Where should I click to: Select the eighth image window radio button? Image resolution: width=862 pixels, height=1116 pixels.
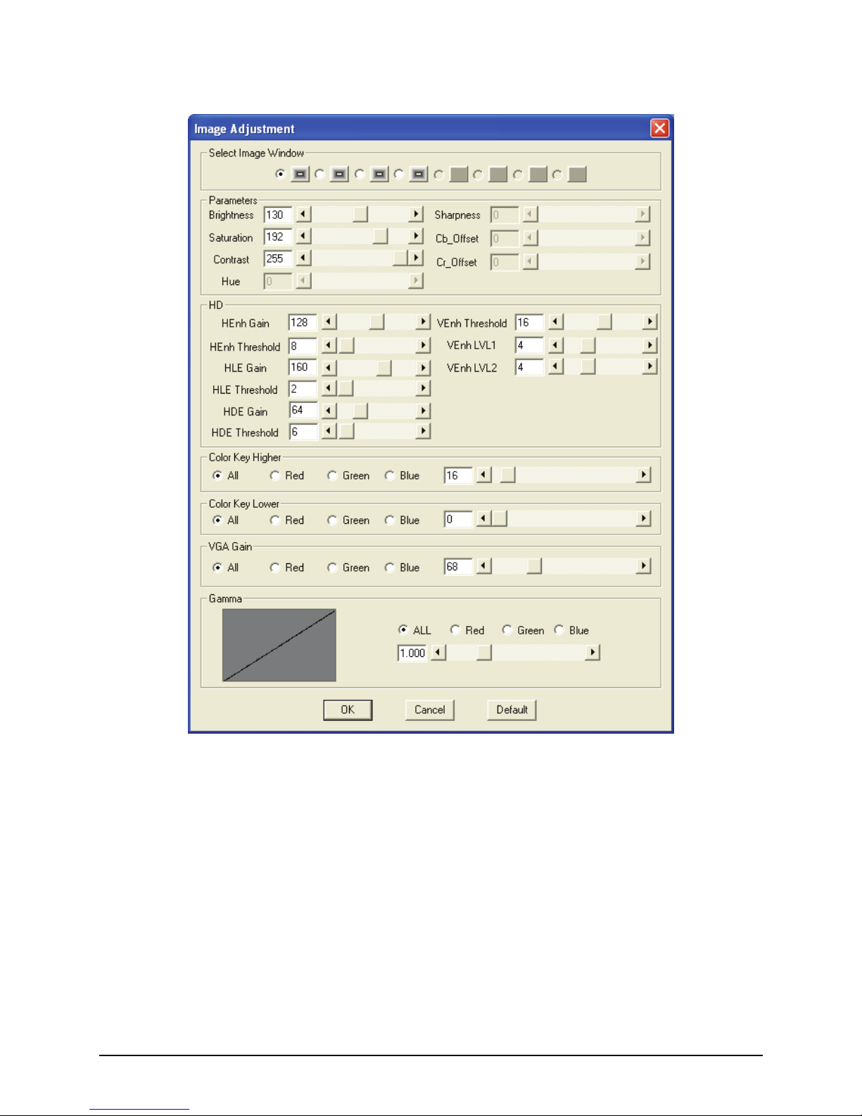tap(557, 174)
